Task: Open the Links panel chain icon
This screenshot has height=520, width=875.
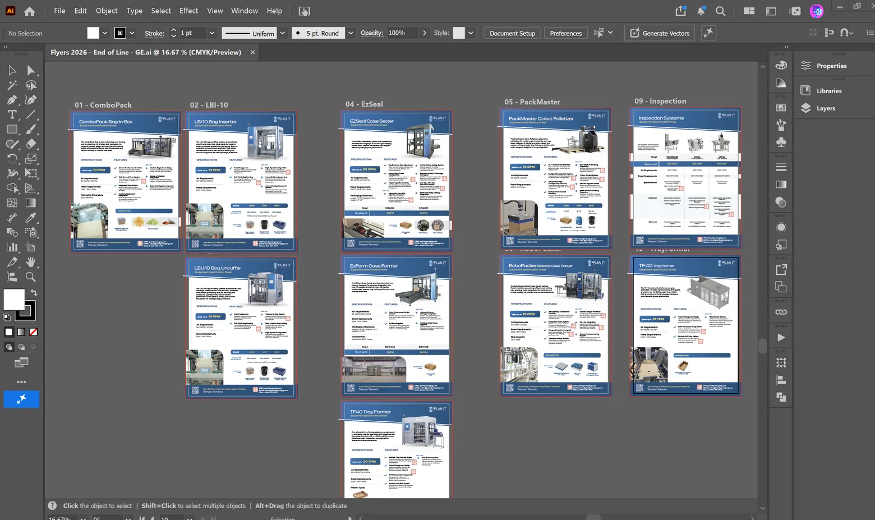Action: 781,312
